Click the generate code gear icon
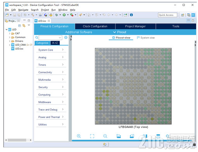 [51, 15]
